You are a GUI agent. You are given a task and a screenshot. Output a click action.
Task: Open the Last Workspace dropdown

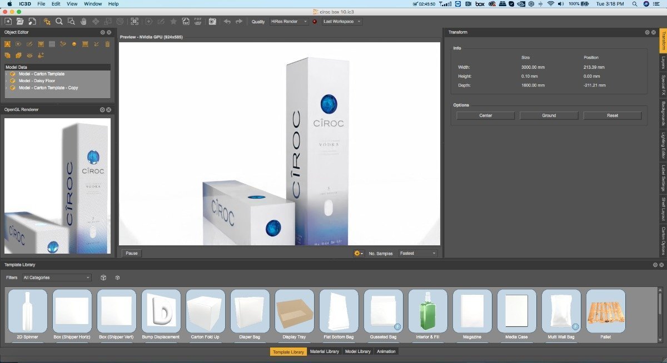click(x=342, y=22)
